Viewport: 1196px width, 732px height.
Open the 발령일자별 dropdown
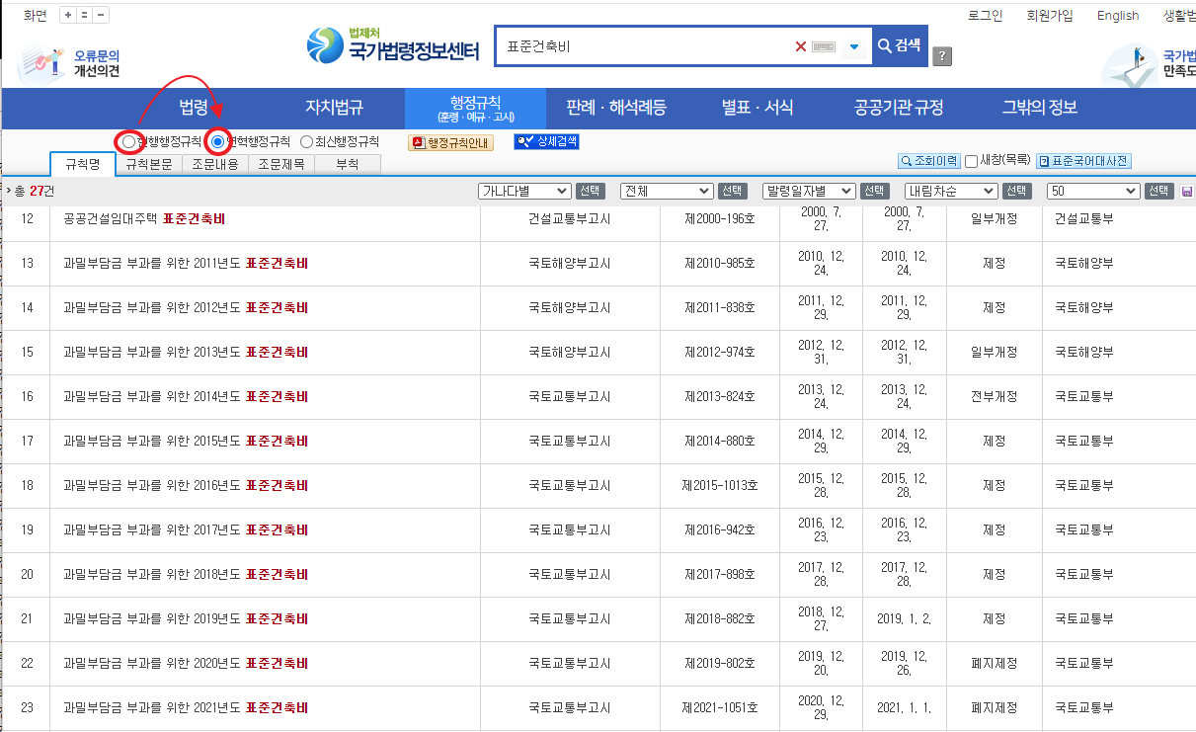(x=809, y=191)
